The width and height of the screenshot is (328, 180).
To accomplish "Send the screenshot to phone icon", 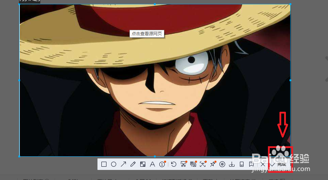I will coord(242,164).
